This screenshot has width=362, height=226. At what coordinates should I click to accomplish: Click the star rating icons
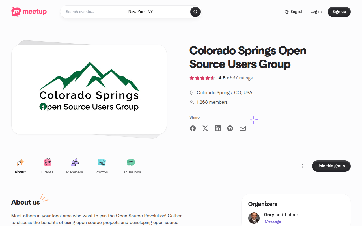point(202,78)
